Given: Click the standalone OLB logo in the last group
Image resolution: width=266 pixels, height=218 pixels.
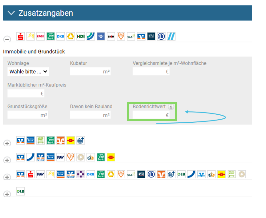Looking at the screenshot, I should (21, 191).
